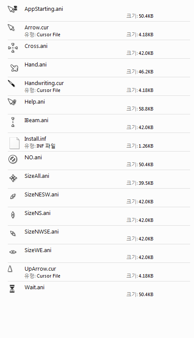Select the SizeWE.ani horizontal resize icon
The image size is (194, 338).
point(13,252)
